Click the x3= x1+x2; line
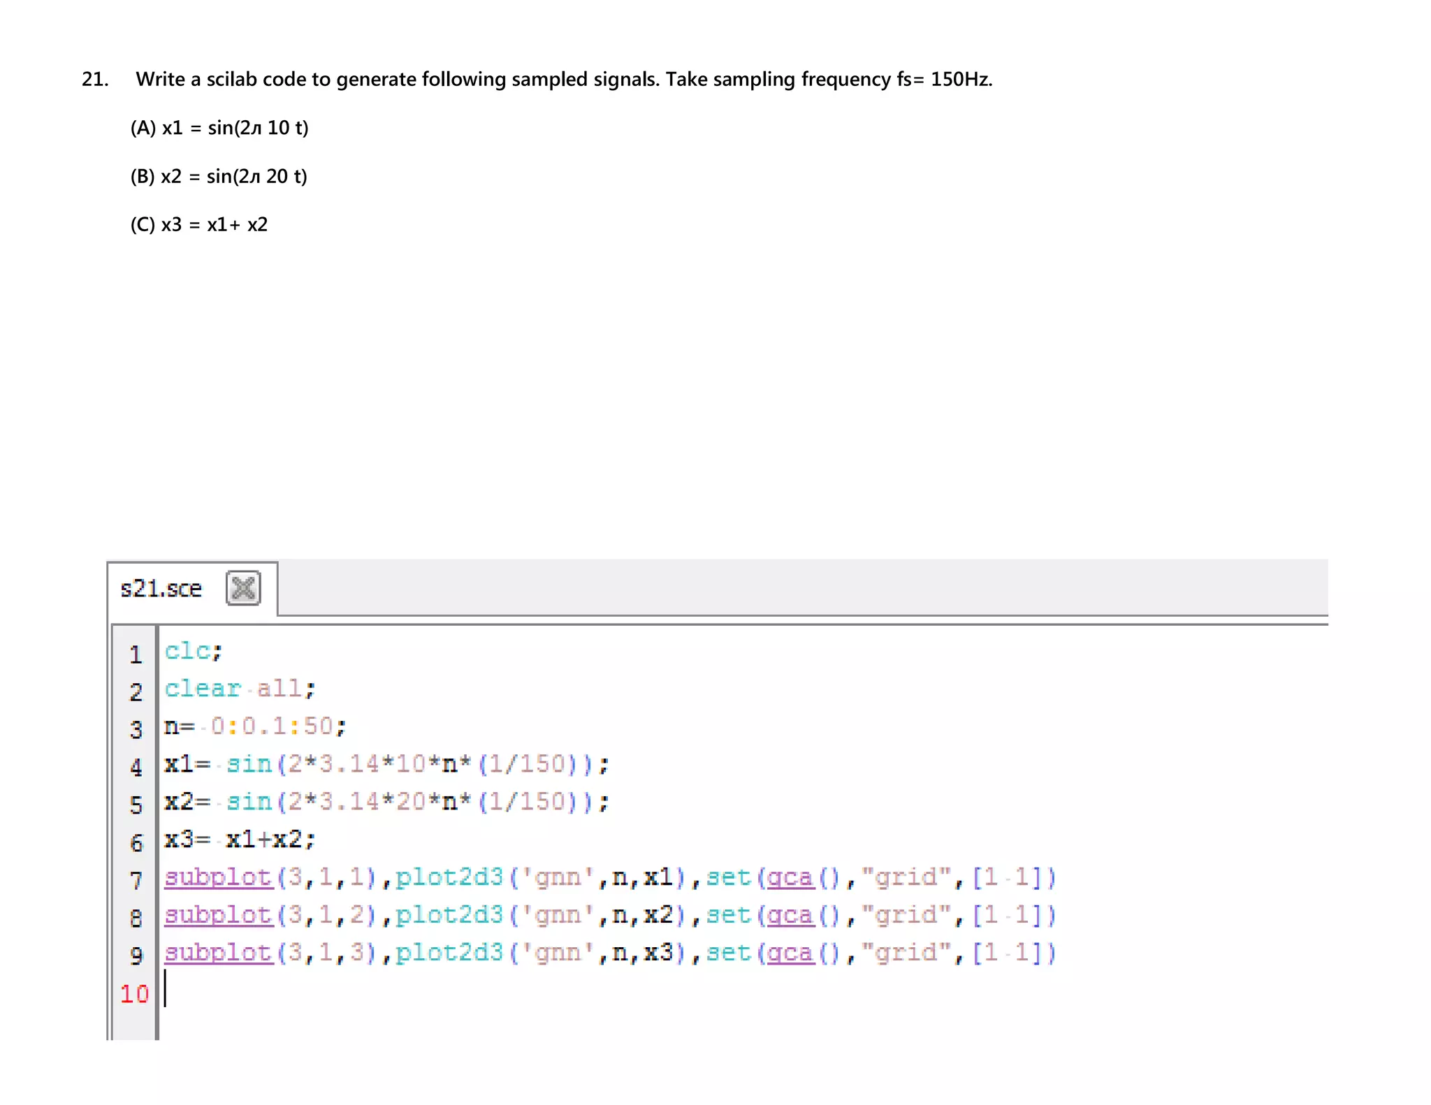 click(240, 840)
